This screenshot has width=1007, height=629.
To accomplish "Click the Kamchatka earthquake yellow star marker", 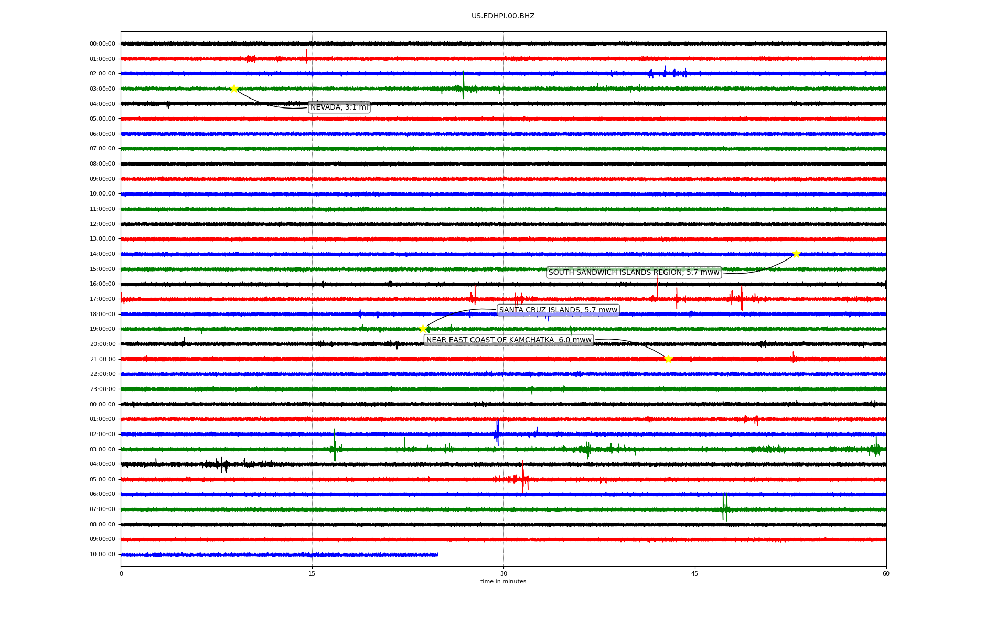I will tap(668, 359).
